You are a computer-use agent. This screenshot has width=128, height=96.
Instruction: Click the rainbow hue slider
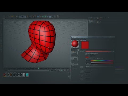[102, 61]
